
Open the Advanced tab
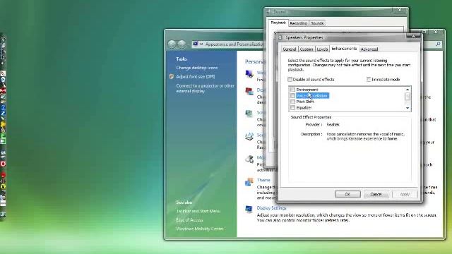coord(369,49)
